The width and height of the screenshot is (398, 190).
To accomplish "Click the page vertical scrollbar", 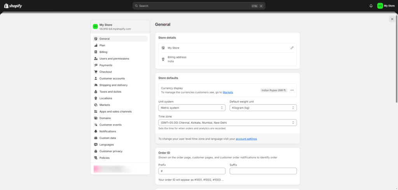I will tap(396, 59).
